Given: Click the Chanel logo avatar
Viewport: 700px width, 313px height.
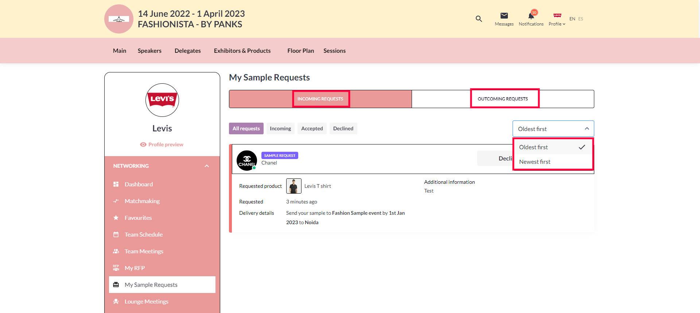Looking at the screenshot, I should (x=247, y=161).
